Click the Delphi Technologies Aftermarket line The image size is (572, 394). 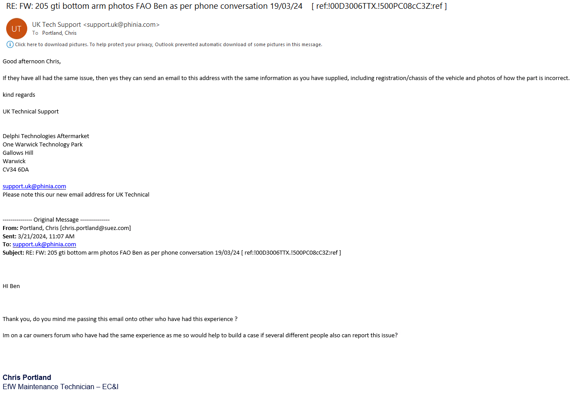[x=46, y=136]
